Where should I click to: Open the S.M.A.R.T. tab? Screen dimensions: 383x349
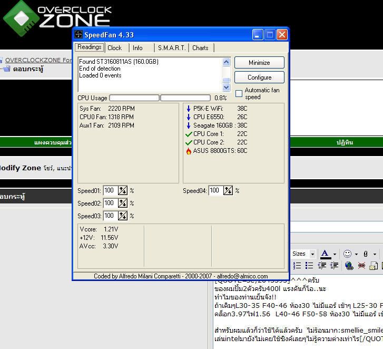pyautogui.click(x=171, y=47)
